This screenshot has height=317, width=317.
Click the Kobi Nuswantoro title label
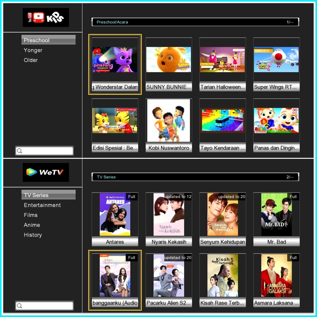coord(169,148)
